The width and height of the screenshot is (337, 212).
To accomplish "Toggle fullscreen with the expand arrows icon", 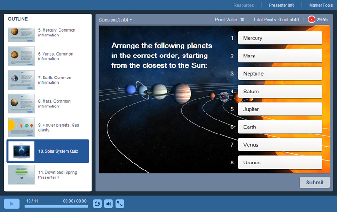I will click(x=120, y=204).
